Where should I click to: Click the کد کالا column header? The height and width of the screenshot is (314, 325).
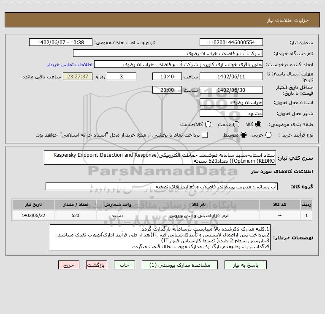[279, 204]
